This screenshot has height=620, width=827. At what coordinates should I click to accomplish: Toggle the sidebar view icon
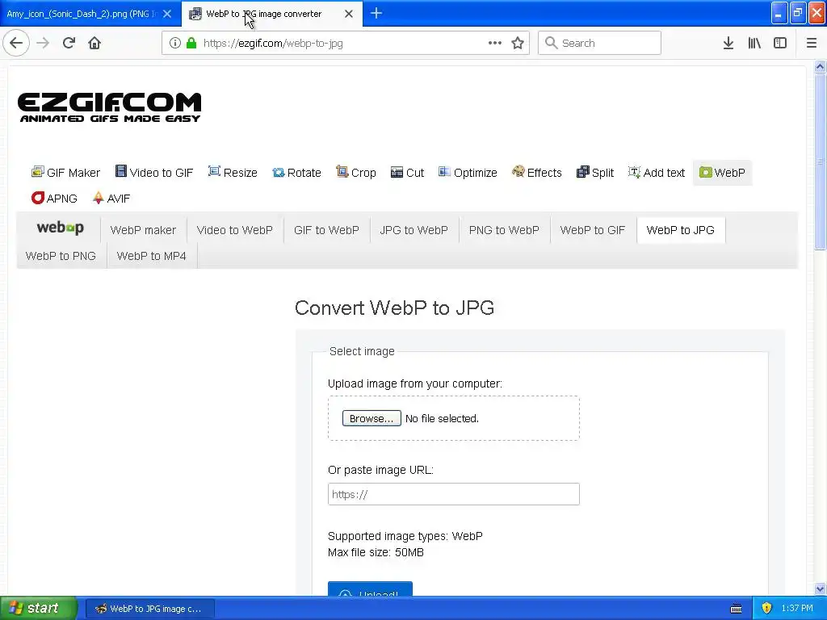coord(780,43)
